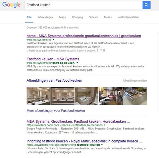
Task: Open Inrichting fastfood keuken - Royal Matic link
Action: coord(84,141)
